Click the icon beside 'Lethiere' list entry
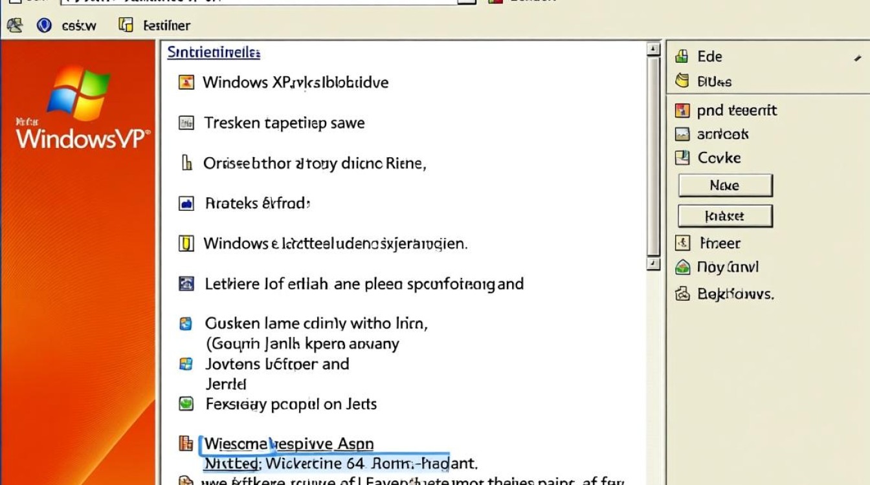Screen dimensions: 870x485 point(186,283)
